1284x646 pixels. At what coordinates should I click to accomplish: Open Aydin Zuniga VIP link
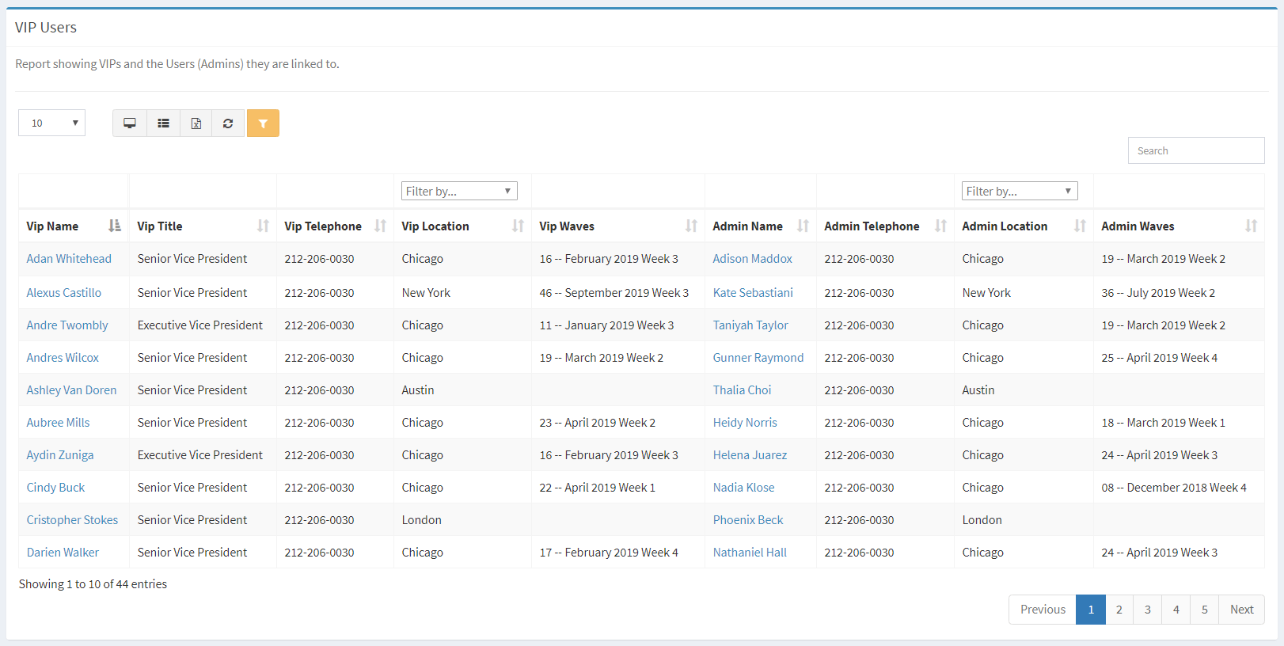tap(60, 455)
